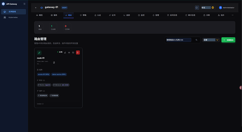Switch to the 策略 tab
242x132 pixels.
pos(83,15)
